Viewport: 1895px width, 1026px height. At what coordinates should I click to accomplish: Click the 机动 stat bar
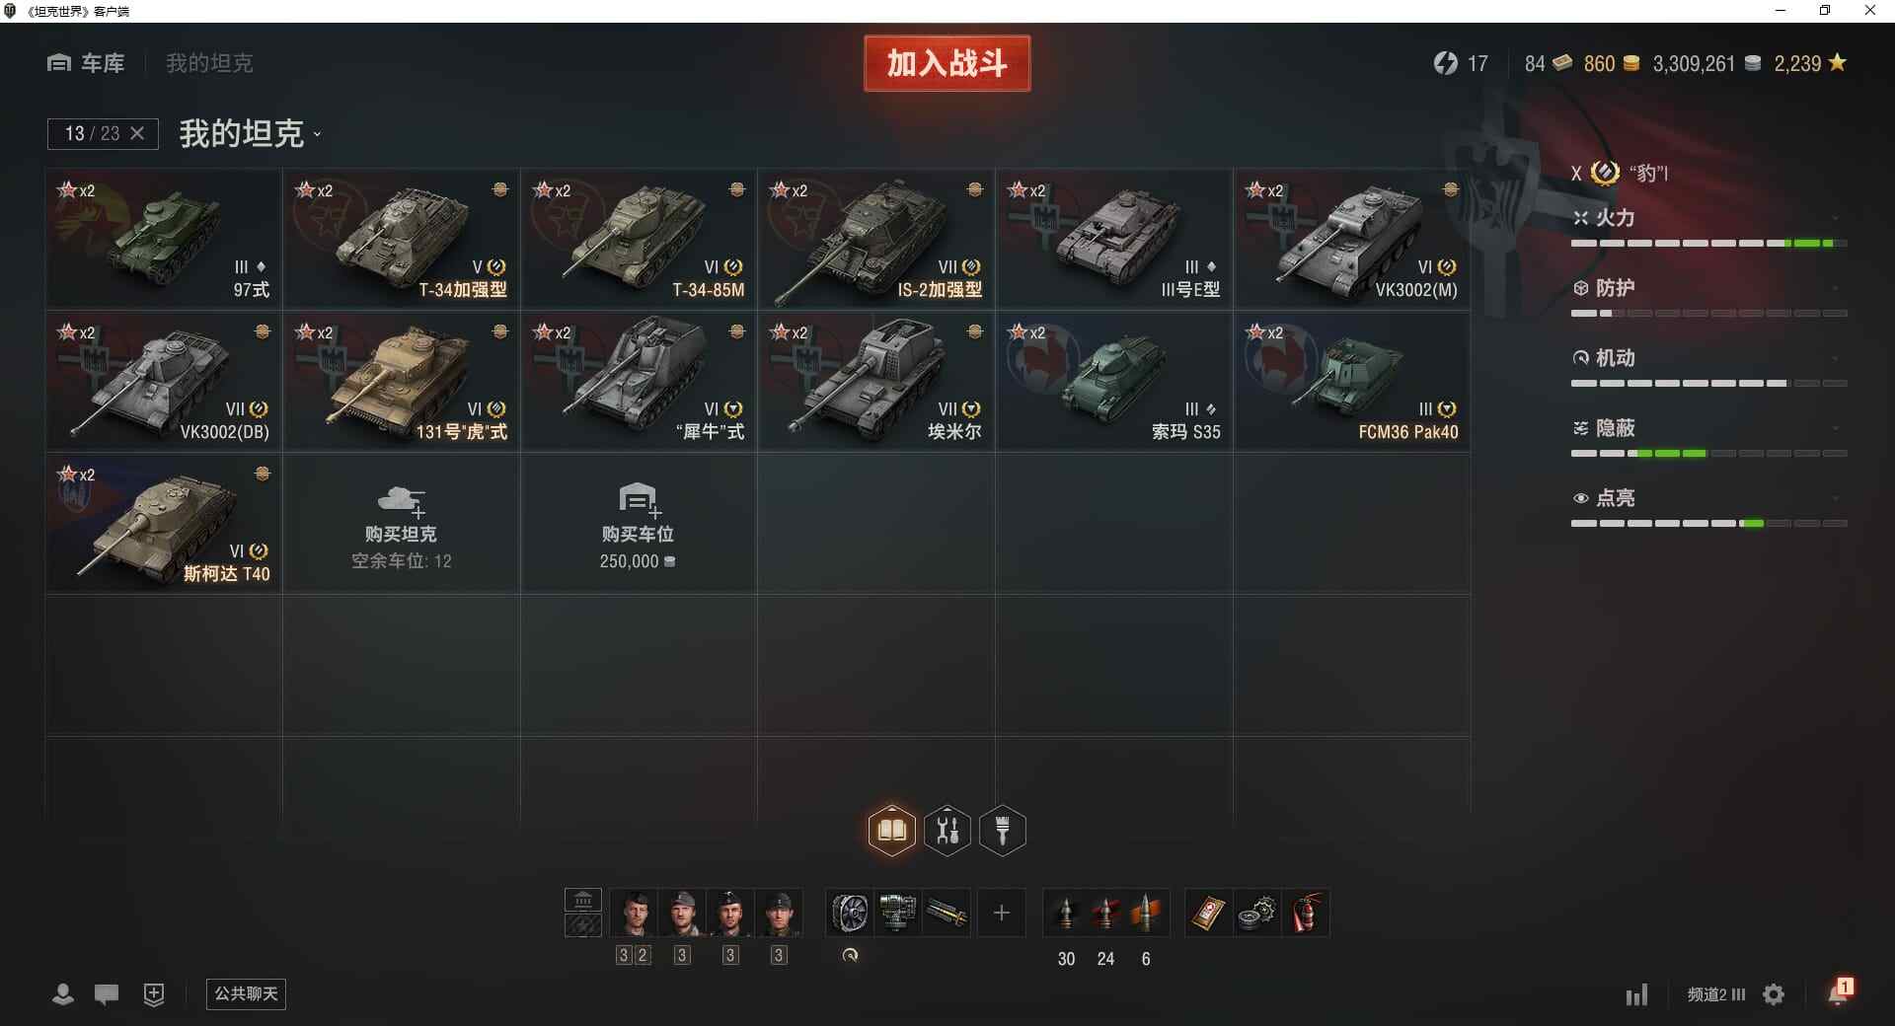click(1709, 383)
